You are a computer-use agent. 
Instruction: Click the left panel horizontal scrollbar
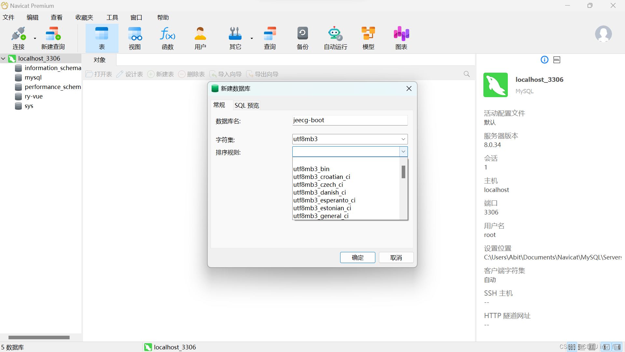pos(39,337)
